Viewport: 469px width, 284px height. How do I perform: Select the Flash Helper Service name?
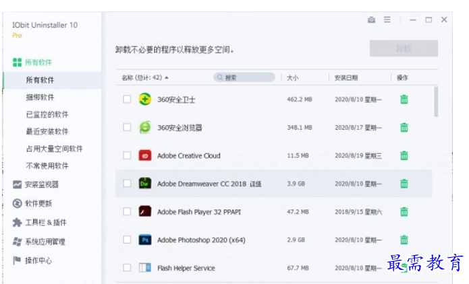[186, 269]
